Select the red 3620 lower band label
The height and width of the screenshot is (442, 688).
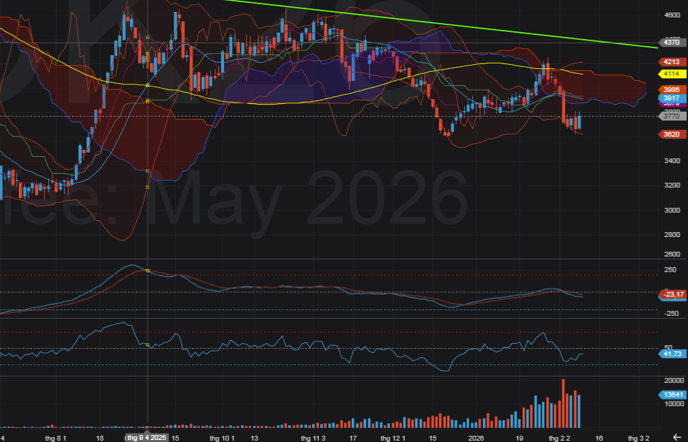pos(671,134)
